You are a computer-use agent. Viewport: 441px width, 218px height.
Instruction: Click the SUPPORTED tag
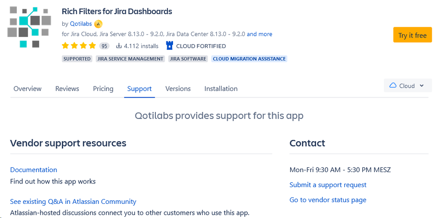click(x=77, y=59)
